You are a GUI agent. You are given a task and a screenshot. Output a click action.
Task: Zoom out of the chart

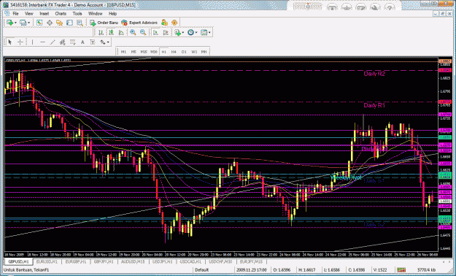[143, 32]
